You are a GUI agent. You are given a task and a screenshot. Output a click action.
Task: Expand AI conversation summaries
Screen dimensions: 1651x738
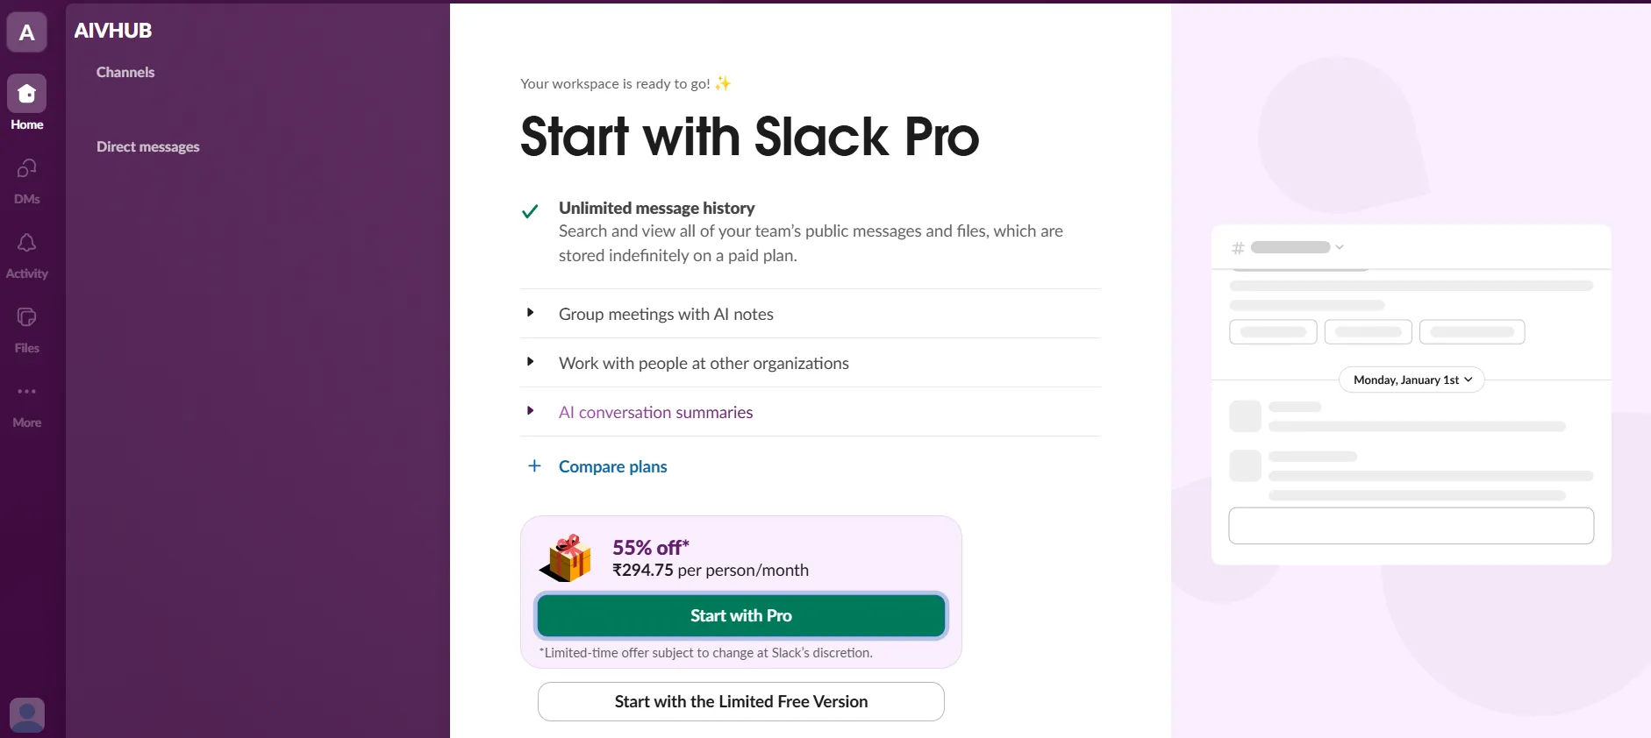click(x=530, y=411)
